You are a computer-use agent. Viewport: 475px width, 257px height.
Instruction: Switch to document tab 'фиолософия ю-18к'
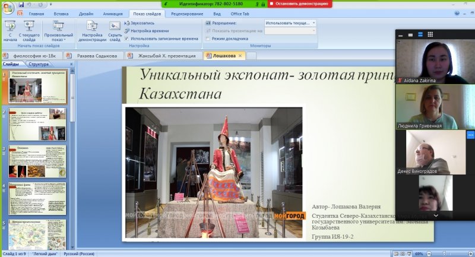pos(32,56)
